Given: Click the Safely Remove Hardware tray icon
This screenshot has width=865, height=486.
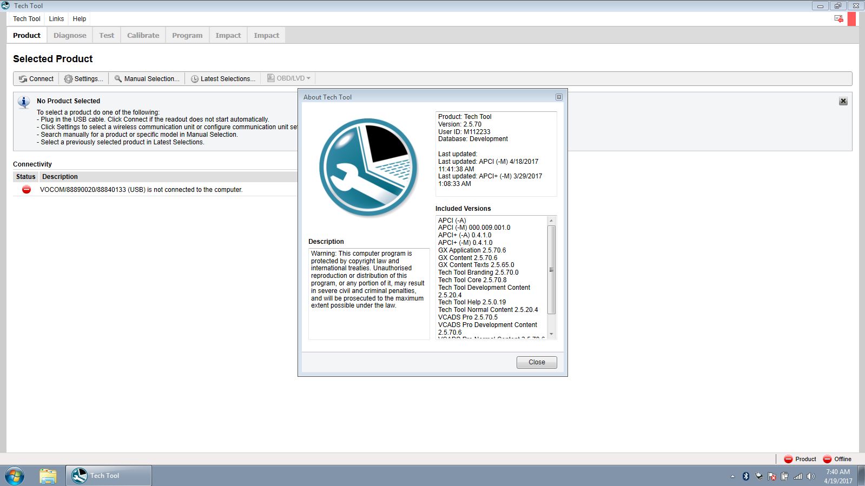Looking at the screenshot, I should pos(759,476).
